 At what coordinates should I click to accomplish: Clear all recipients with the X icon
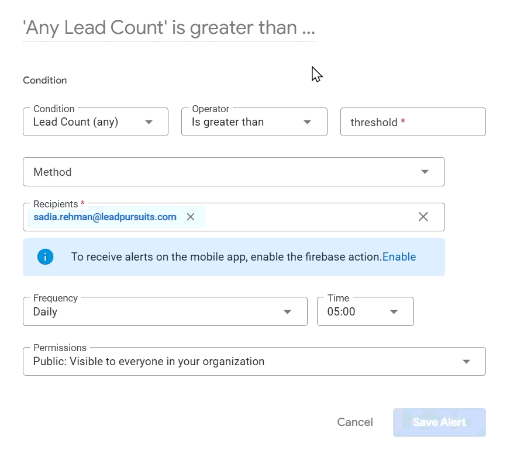[423, 217]
